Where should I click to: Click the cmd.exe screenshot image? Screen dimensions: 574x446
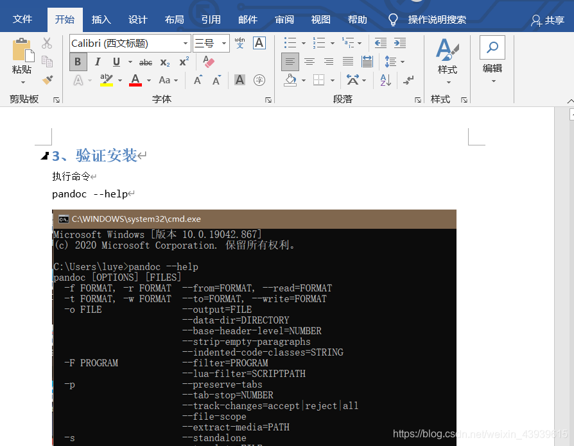pyautogui.click(x=254, y=327)
